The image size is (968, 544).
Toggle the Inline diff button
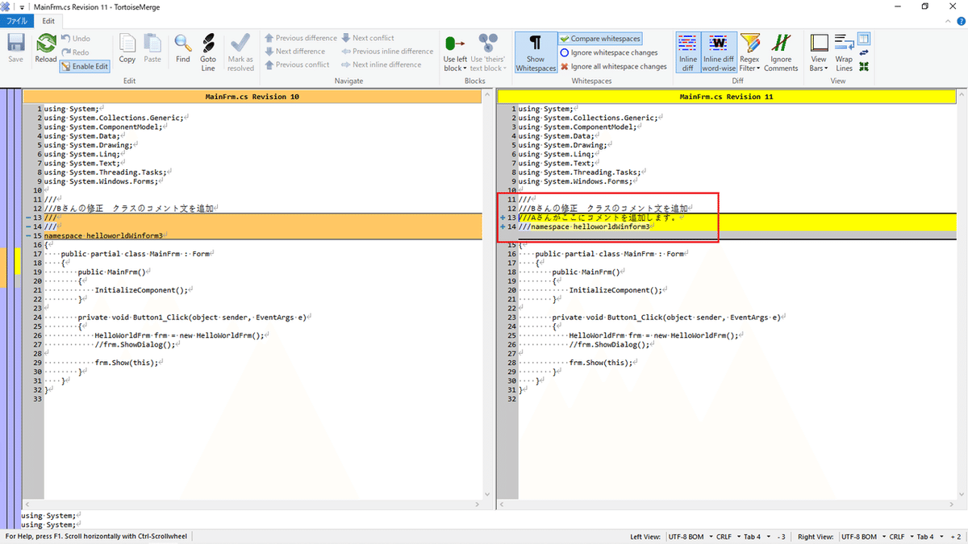(687, 53)
